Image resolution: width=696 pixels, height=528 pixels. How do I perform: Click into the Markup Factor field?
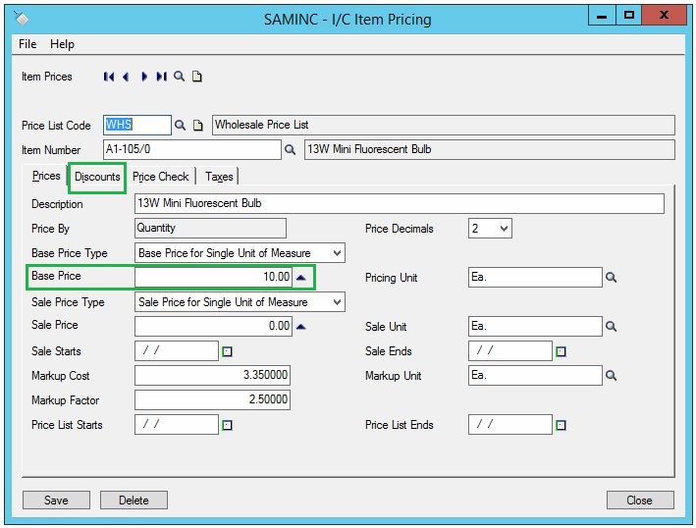[x=212, y=400]
